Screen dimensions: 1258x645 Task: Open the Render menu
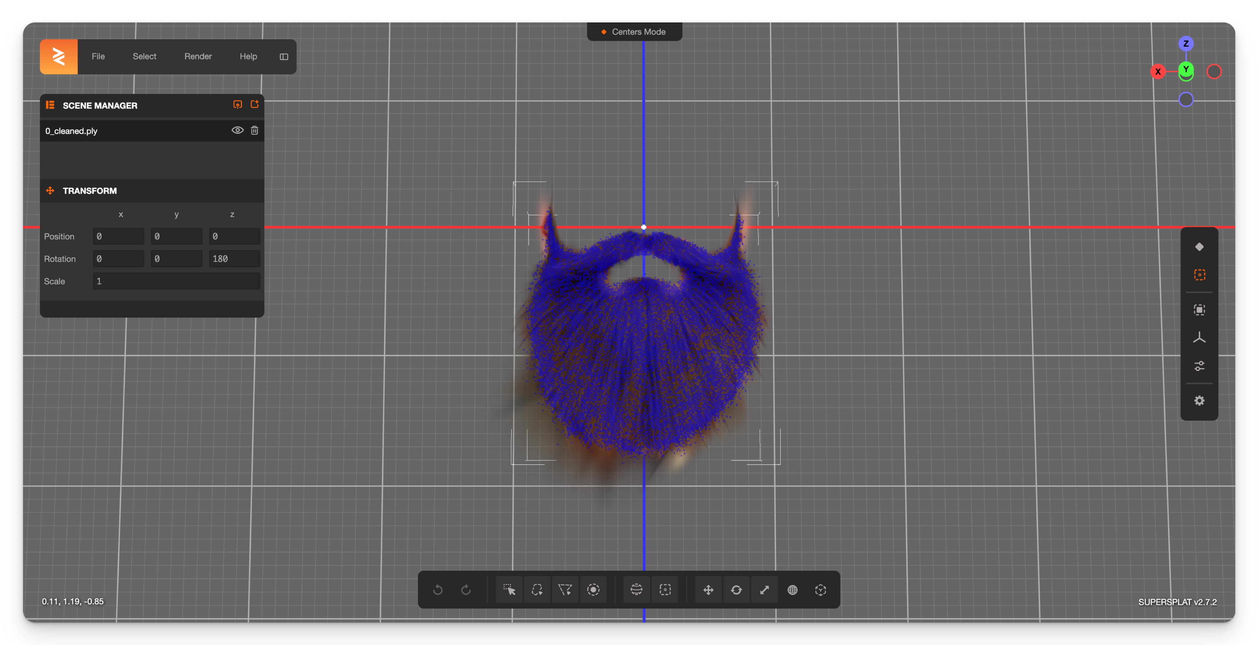pos(198,57)
